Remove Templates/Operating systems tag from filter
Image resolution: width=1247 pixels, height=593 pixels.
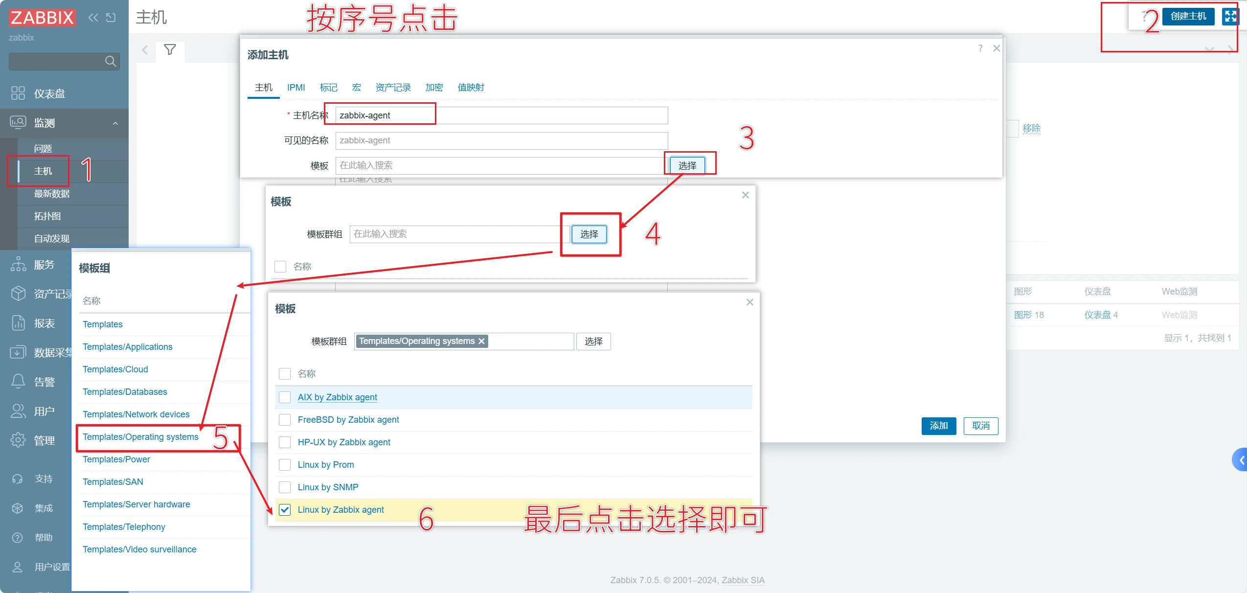482,341
